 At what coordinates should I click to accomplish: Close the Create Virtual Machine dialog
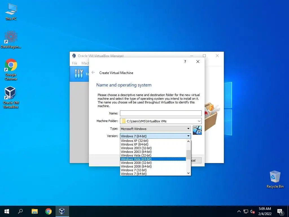point(198,62)
